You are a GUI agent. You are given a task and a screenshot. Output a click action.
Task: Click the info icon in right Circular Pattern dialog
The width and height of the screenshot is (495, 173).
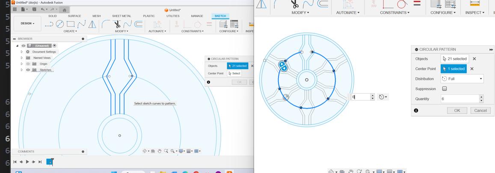tap(416, 111)
